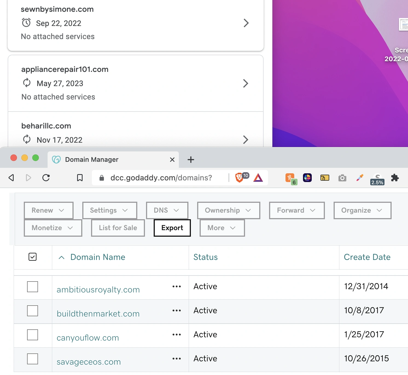408x375 pixels.
Task: Expand the Ownership dropdown
Action: (x=228, y=210)
